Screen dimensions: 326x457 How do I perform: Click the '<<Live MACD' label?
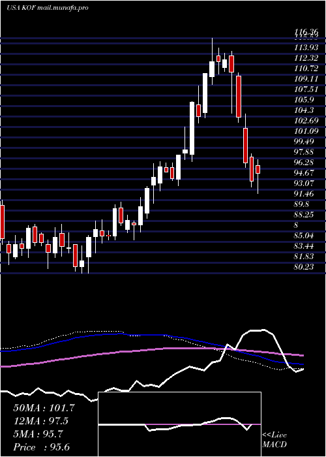coord(274,439)
